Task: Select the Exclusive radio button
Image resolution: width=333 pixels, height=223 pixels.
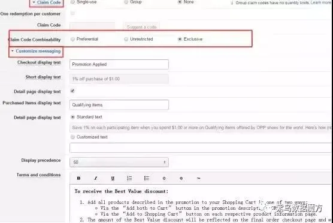Action: click(180, 39)
